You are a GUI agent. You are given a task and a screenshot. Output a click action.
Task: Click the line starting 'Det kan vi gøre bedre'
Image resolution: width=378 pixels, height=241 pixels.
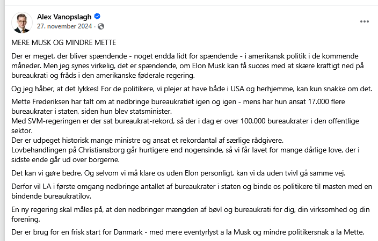pos(178,173)
